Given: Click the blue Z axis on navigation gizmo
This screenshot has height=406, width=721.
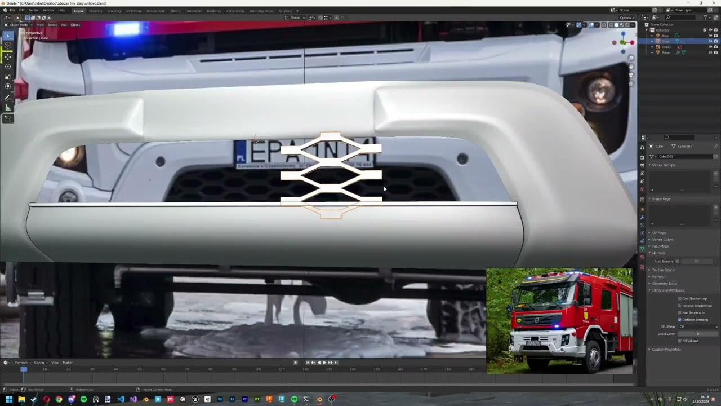Looking at the screenshot, I should [x=623, y=34].
